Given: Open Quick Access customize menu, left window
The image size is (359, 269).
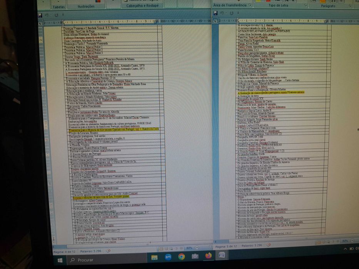Looking at the screenshot, I should pos(63,15).
